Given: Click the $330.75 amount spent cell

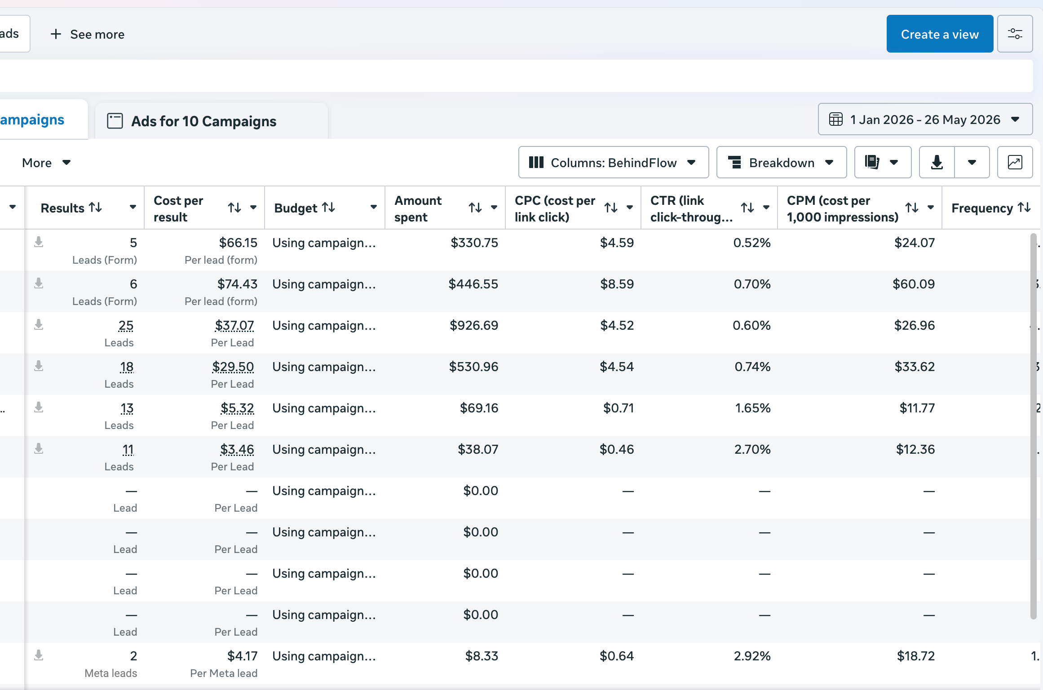Looking at the screenshot, I should click(474, 243).
